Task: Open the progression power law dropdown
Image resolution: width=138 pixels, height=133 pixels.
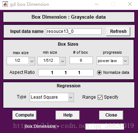Action: 112,61
